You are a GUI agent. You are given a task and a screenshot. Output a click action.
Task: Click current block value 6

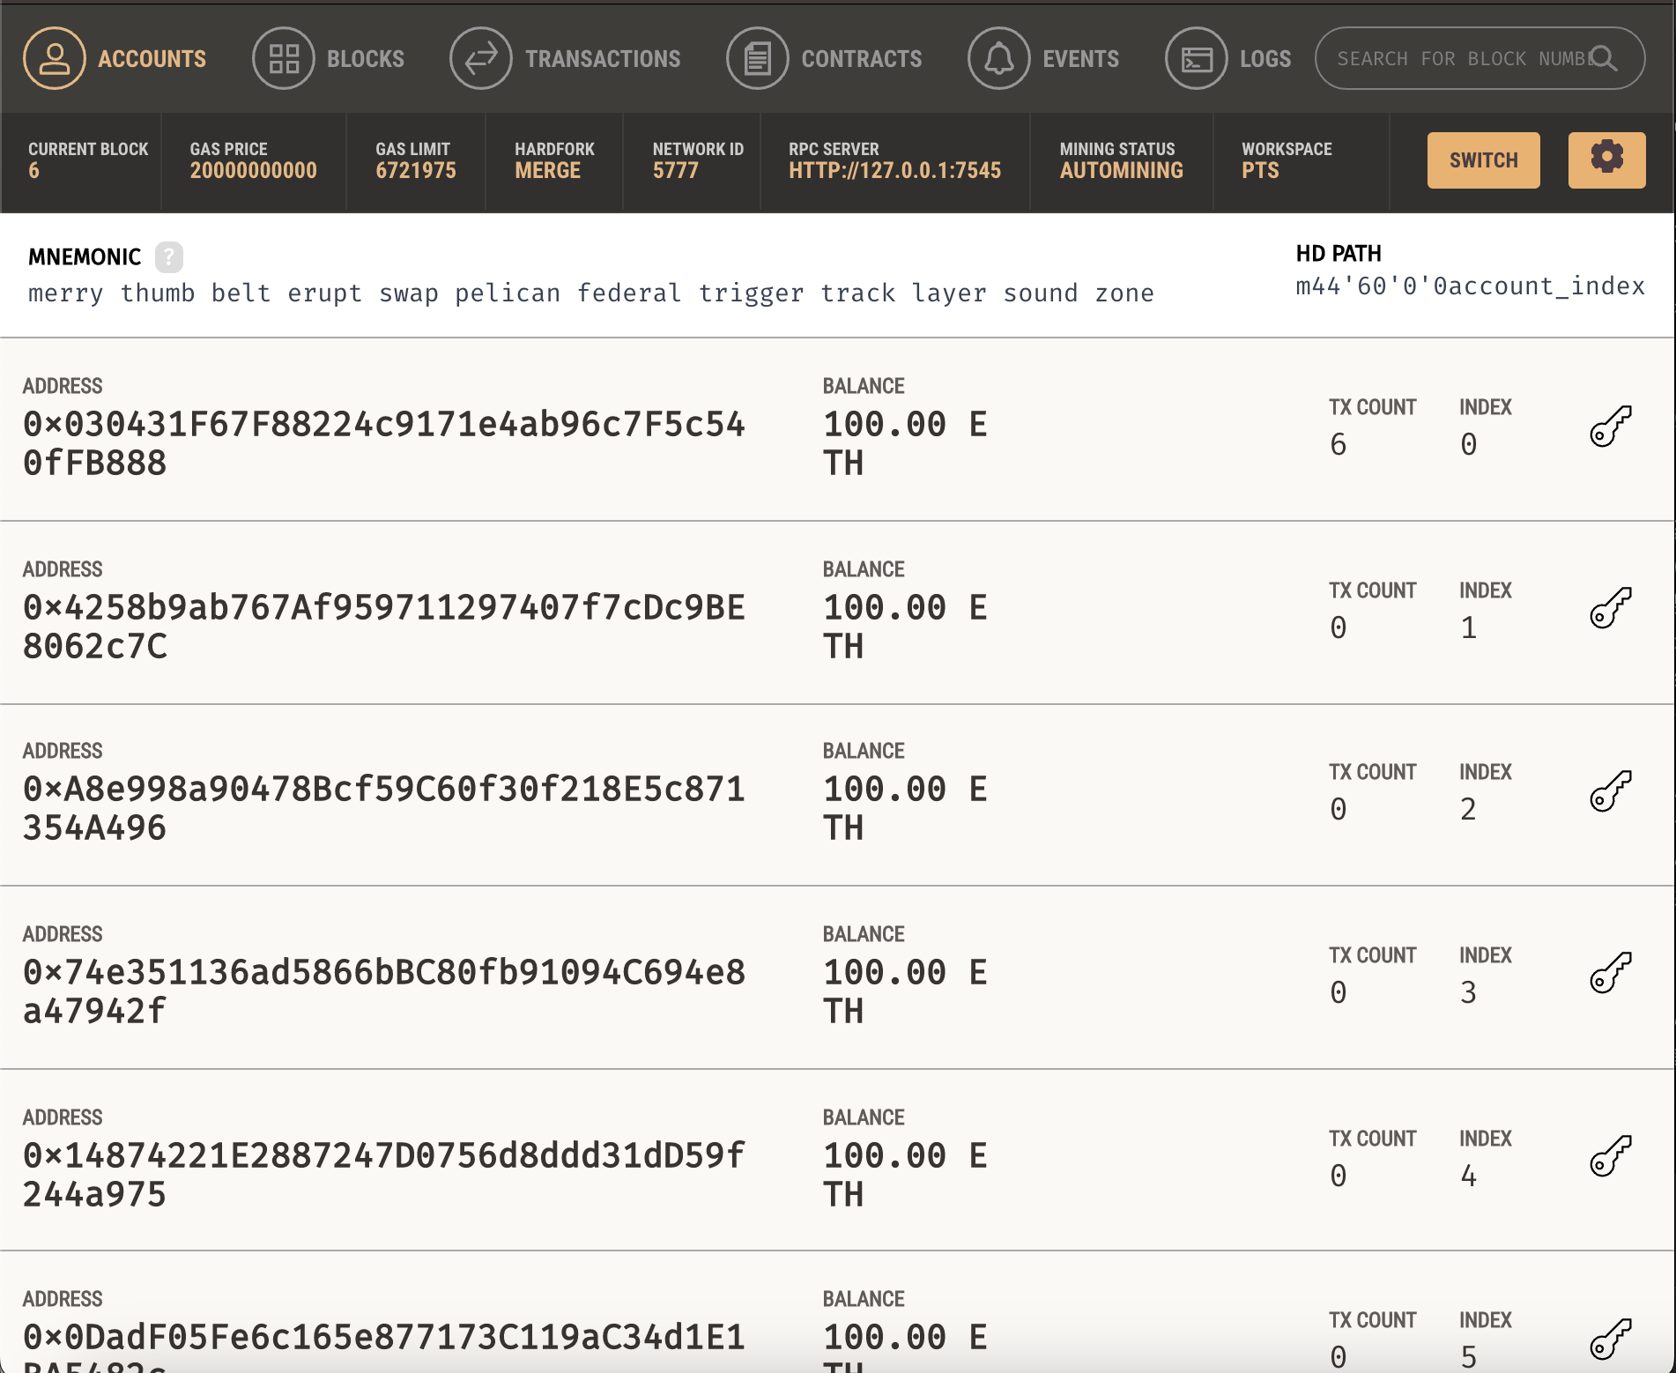coord(33,171)
